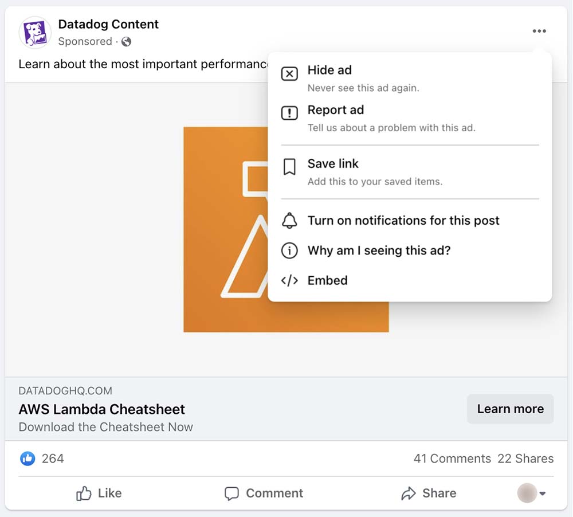Viewport: 573px width, 517px height.
Task: Click the Learn more button
Action: point(510,409)
